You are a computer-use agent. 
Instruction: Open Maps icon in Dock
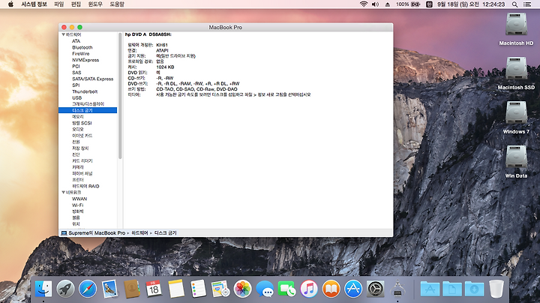[x=220, y=289]
